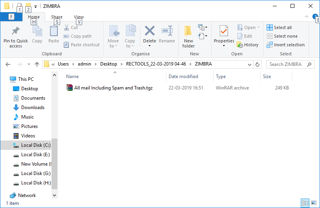Go forward with the Forward arrow
Image resolution: width=320 pixels, height=208 pixels.
(19, 64)
